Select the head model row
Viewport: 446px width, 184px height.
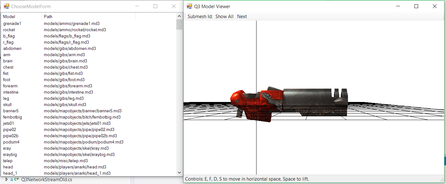click(x=89, y=167)
